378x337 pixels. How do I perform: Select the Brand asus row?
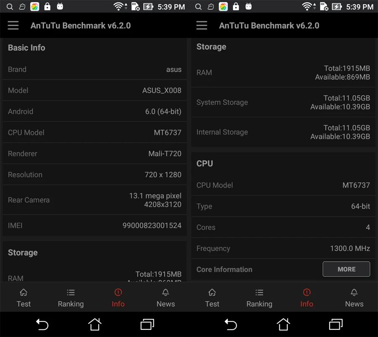click(94, 69)
